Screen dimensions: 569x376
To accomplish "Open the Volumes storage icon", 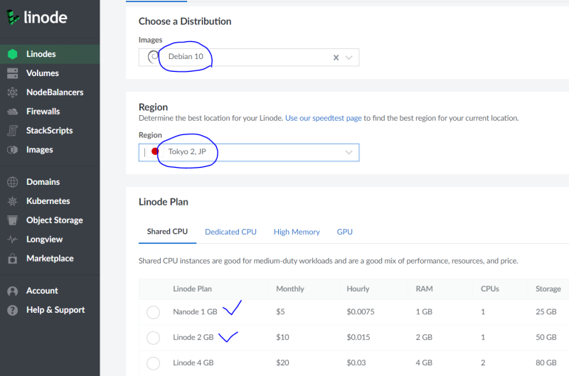I will click(12, 73).
